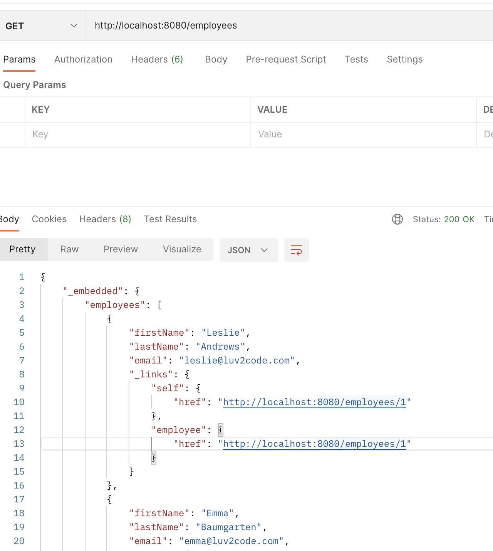
Task: Click the network globe icon
Action: click(x=397, y=219)
